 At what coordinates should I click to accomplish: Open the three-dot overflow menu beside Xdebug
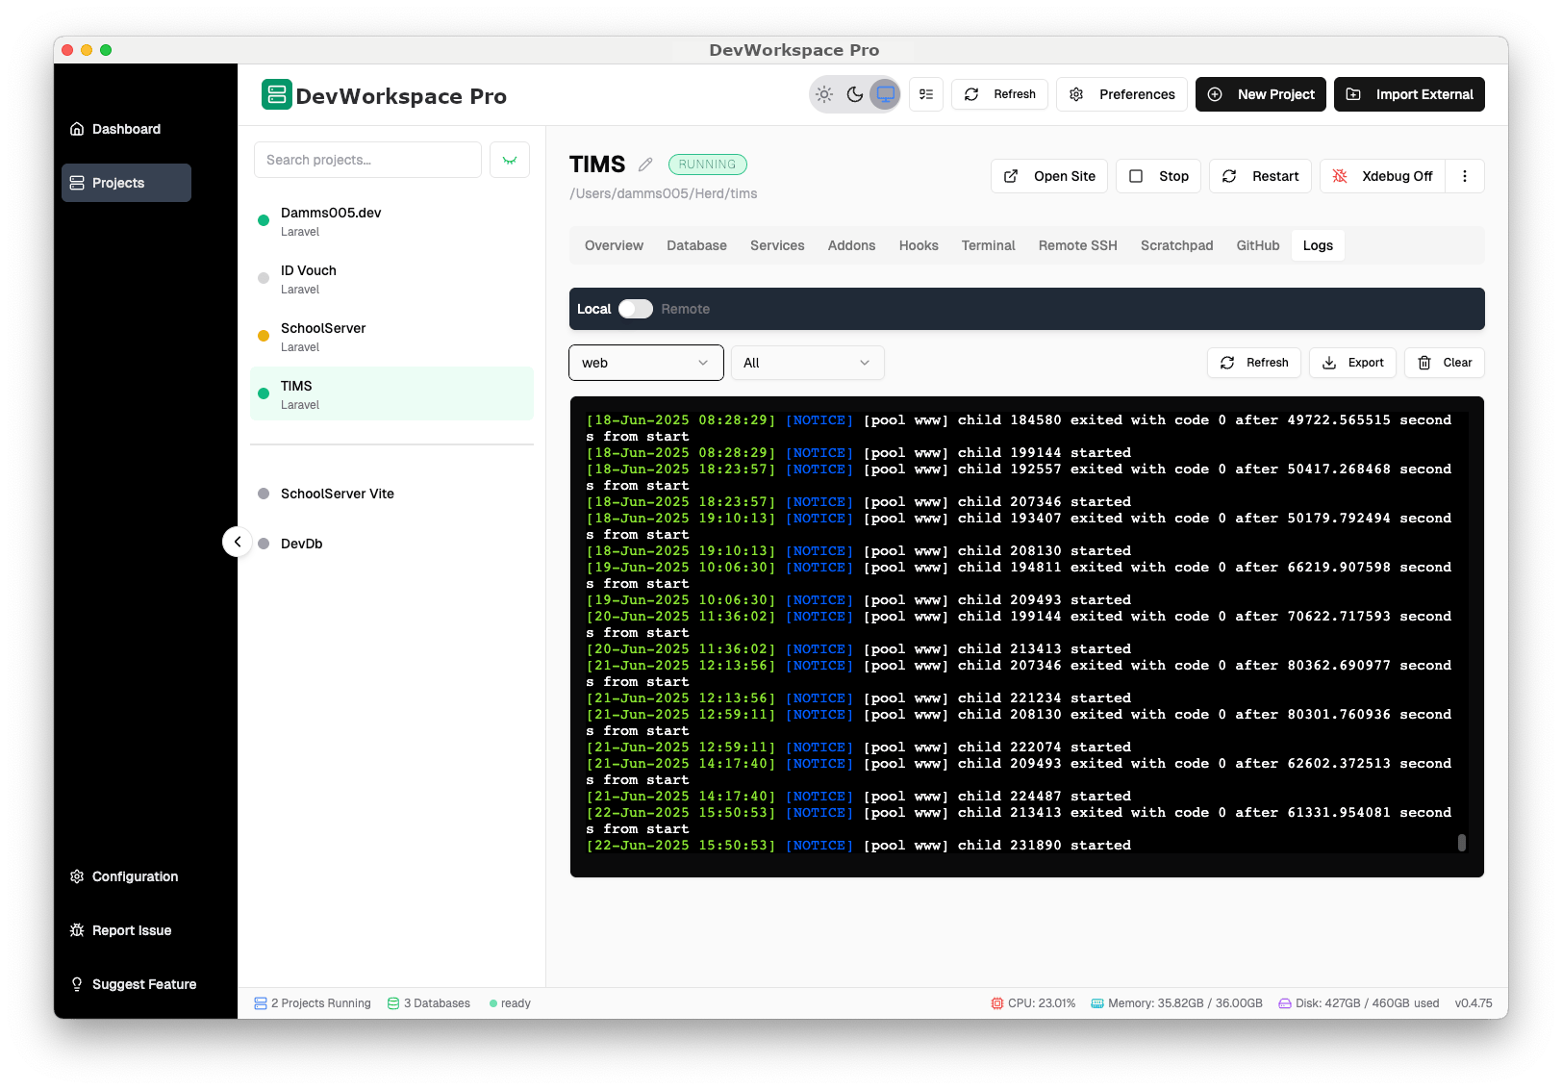(x=1465, y=176)
